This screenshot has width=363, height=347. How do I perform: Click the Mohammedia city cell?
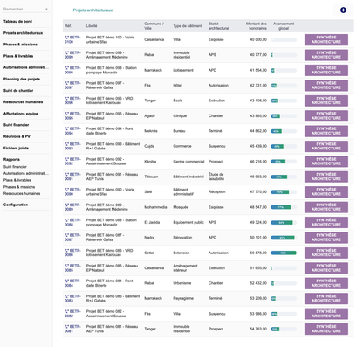pos(155,207)
